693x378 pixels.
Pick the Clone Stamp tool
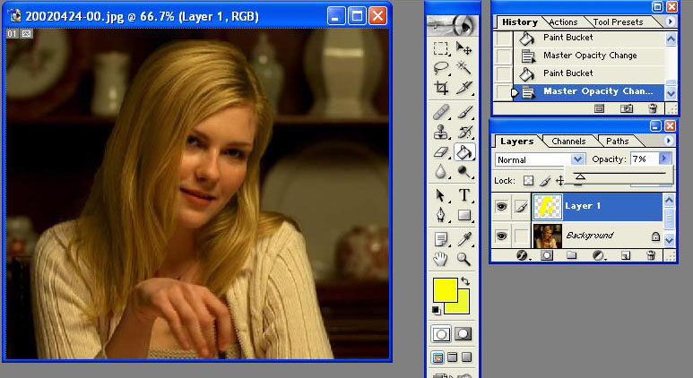441,132
